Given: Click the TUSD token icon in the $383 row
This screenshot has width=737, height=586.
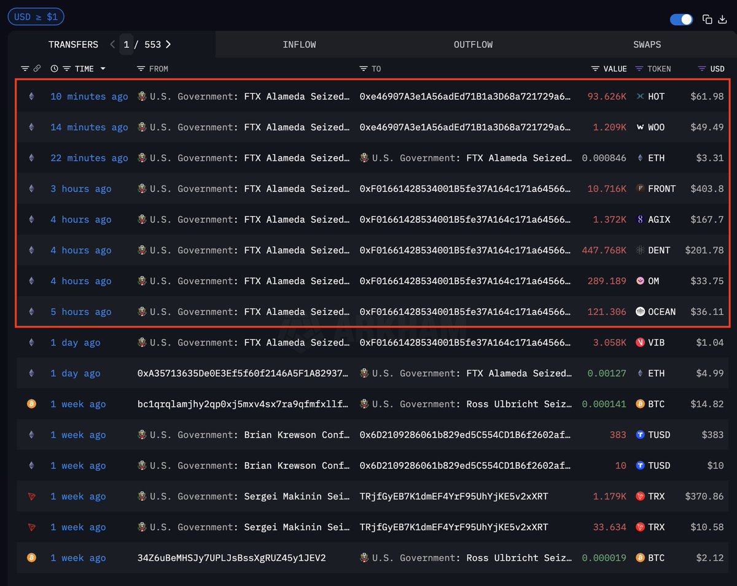Looking at the screenshot, I should (x=641, y=434).
